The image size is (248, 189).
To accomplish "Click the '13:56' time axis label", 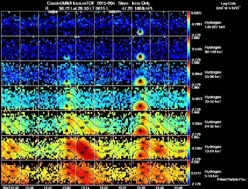I will [178, 187].
